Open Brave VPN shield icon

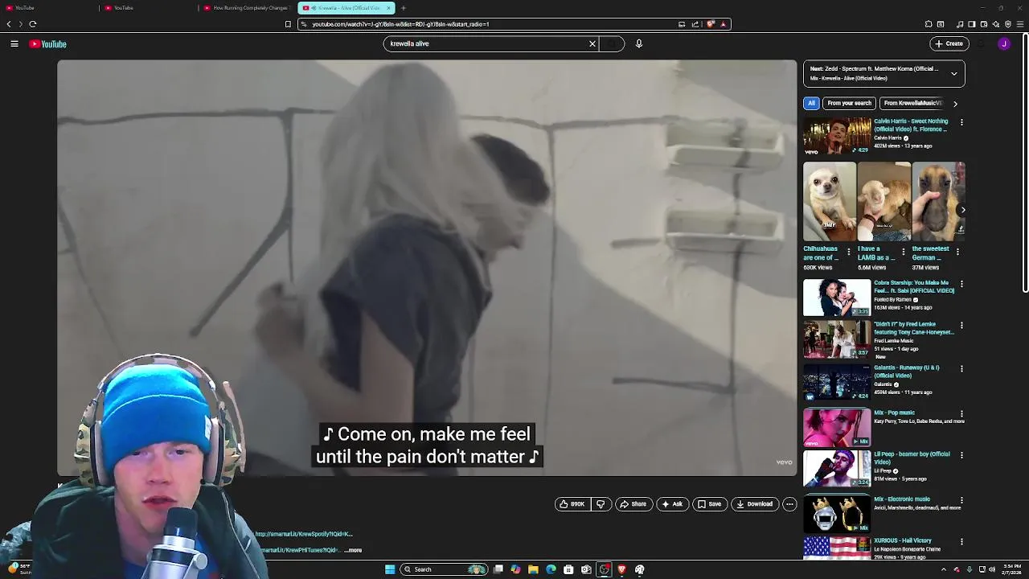pyautogui.click(x=1008, y=24)
